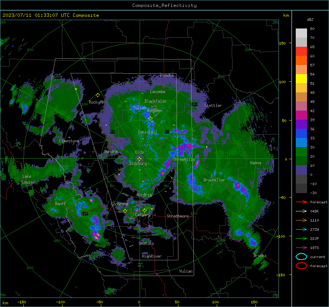Select the Blackfalds label on the map
This screenshot has height=307, width=329.
tap(155, 101)
